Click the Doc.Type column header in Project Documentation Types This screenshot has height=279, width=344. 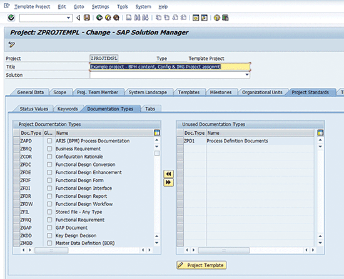31,133
